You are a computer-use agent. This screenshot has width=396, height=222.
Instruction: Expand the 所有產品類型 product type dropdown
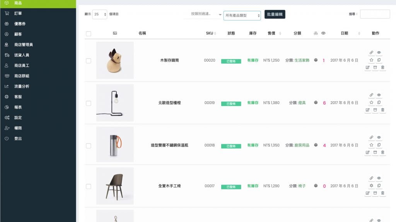pyautogui.click(x=242, y=15)
